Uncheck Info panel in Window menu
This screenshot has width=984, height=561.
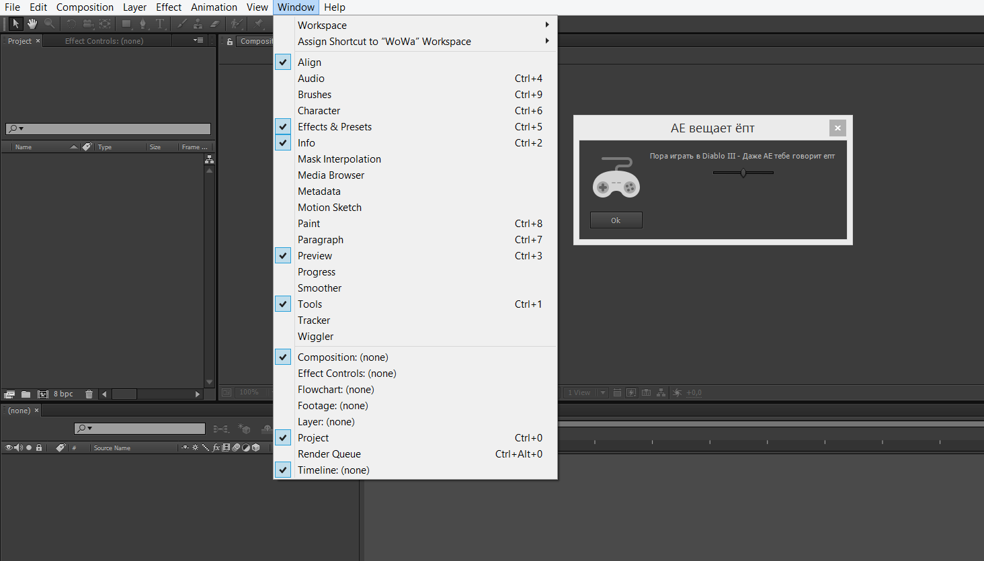[283, 142]
